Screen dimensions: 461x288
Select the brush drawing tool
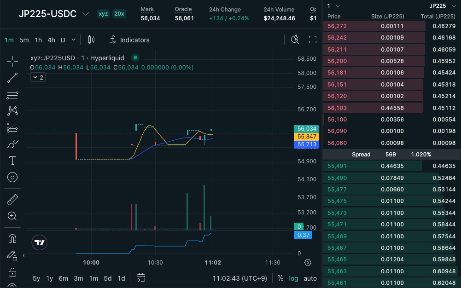(x=12, y=144)
